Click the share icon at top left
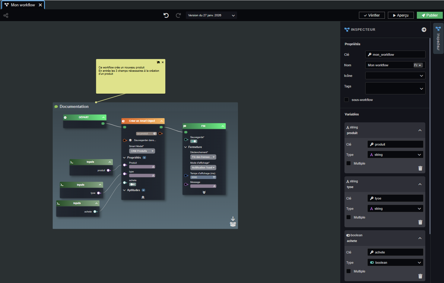 [6, 15]
